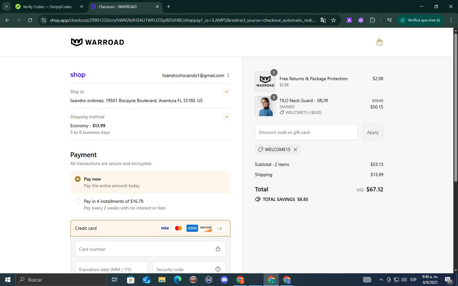This screenshot has height=286, width=458.
Task: Open a new browser tab
Action: pos(169,6)
